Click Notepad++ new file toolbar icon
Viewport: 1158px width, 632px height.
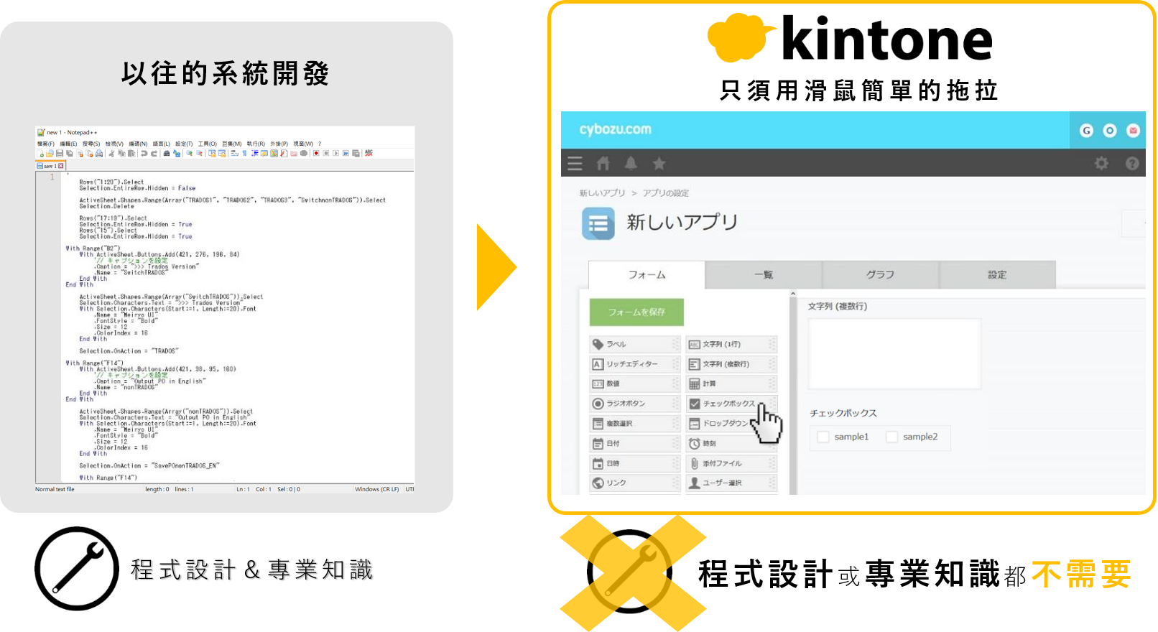pyautogui.click(x=40, y=154)
